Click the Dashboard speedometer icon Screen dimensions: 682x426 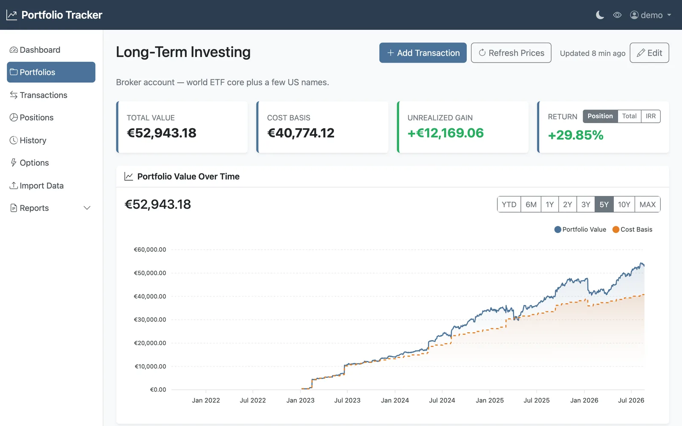[x=14, y=50]
